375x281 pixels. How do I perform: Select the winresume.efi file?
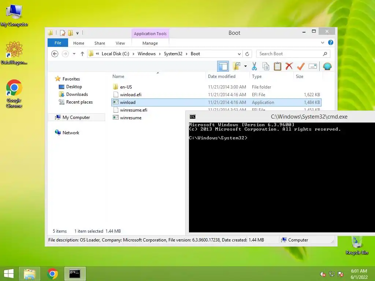(133, 110)
